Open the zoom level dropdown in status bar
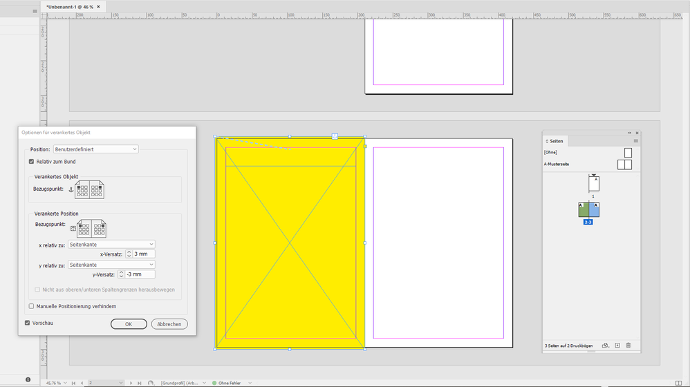This screenshot has width=690, height=387. point(65,383)
